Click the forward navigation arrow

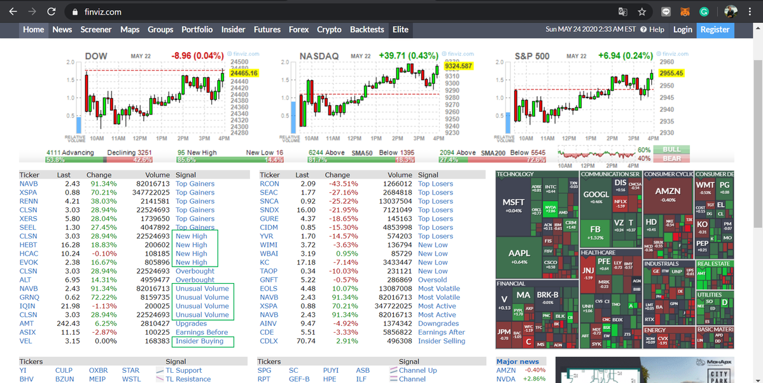click(32, 11)
